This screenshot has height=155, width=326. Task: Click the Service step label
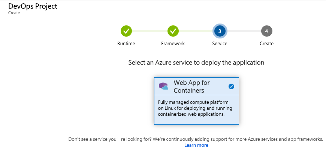coord(220,44)
